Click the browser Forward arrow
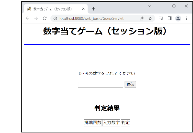This screenshot has height=133, width=193. [36, 18]
